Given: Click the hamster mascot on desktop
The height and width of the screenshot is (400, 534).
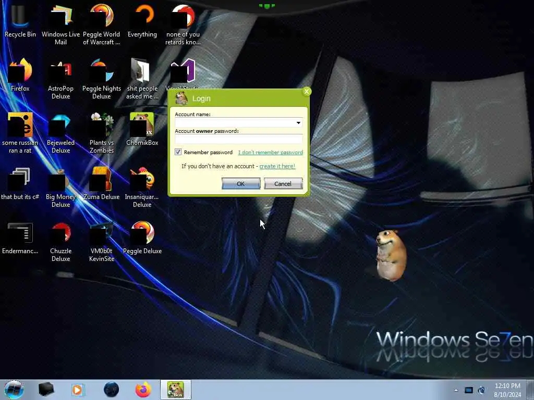Looking at the screenshot, I should click(x=391, y=255).
